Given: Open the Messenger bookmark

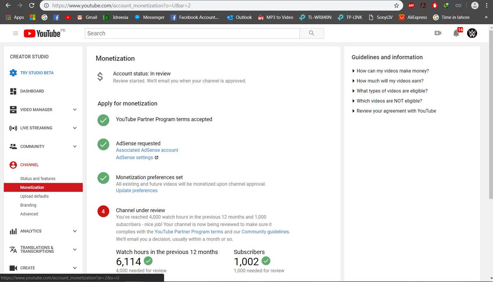Looking at the screenshot, I should pyautogui.click(x=150, y=17).
